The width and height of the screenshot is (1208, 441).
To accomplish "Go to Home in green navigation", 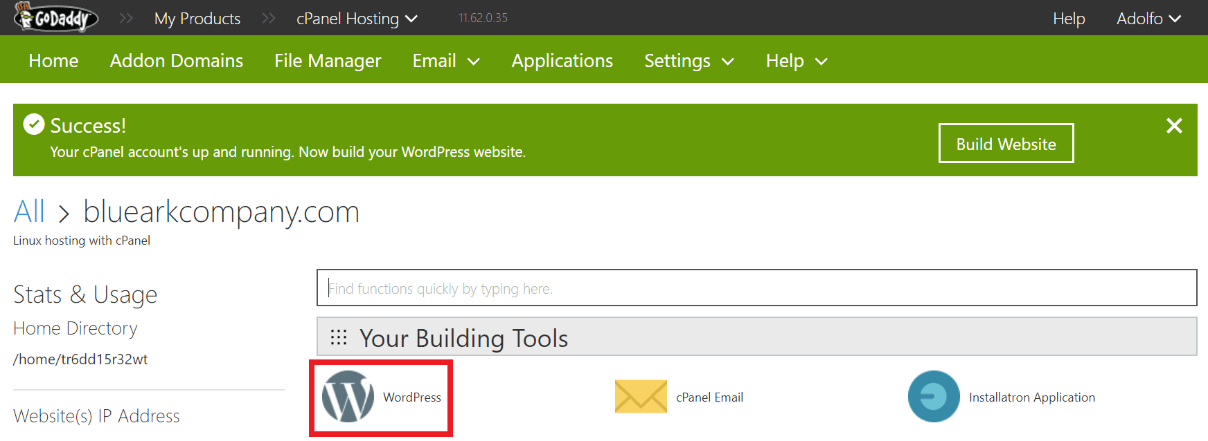I will 53,61.
